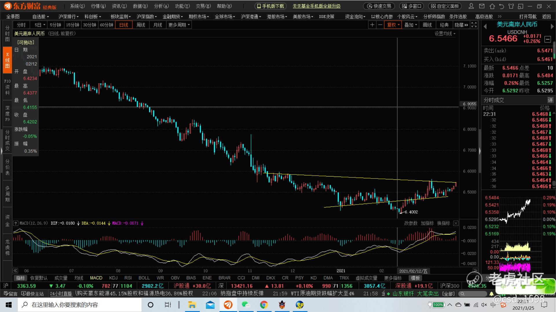Viewport: 556px width, 312px height.
Task: Show more toolbar items with double chevron
Action: tap(500, 16)
